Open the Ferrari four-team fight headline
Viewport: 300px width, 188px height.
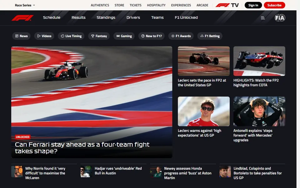[x=82, y=148]
